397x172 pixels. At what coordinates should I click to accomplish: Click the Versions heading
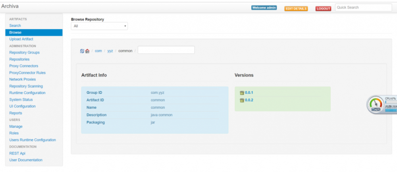[x=244, y=75]
